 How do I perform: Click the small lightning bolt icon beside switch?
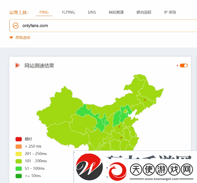click(x=177, y=65)
